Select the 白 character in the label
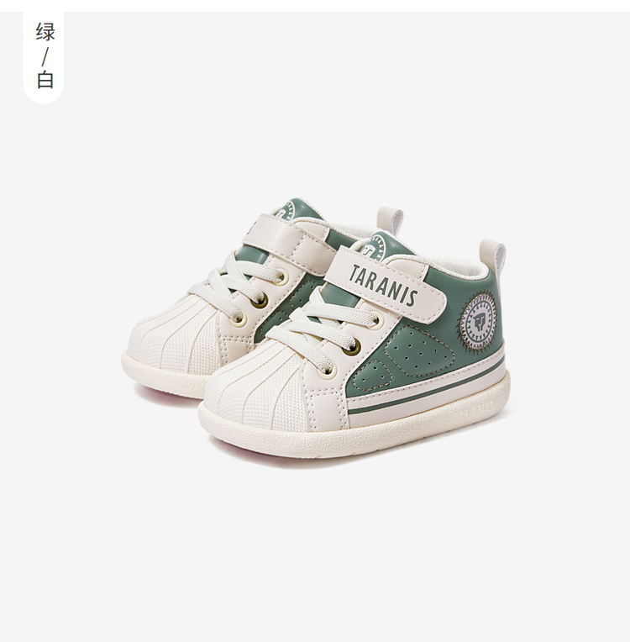Screen dimensions: 630x642 pos(45,80)
